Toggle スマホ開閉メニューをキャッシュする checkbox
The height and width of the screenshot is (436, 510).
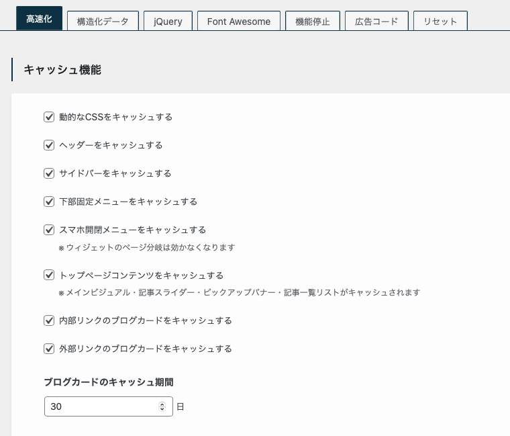[x=49, y=230]
